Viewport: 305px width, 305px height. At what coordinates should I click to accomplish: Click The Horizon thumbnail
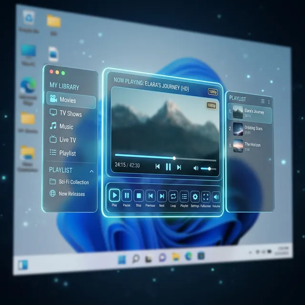click(238, 146)
